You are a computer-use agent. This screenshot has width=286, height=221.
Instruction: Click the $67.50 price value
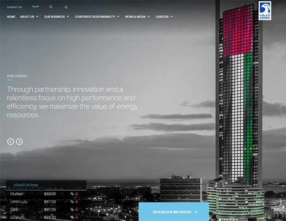point(50,202)
